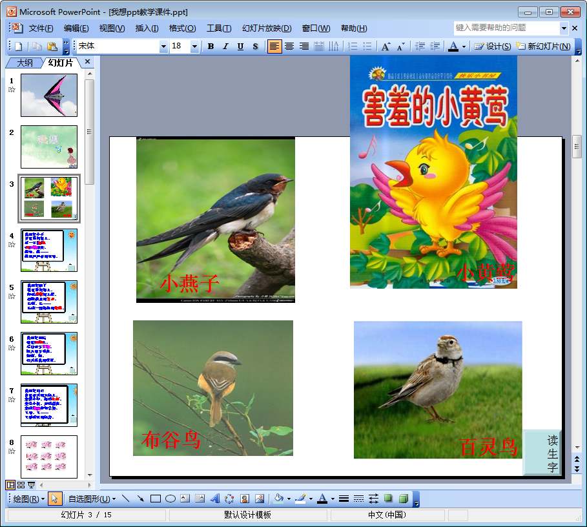Toggle left text alignment
Viewport: 587px width, 527px height.
click(x=274, y=46)
